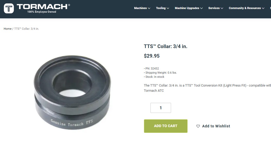This screenshot has width=271, height=162.
Task: Click the product title TTS Collar heading
Action: tap(166, 47)
